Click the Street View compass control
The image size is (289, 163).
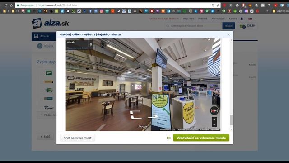(x=214, y=111)
